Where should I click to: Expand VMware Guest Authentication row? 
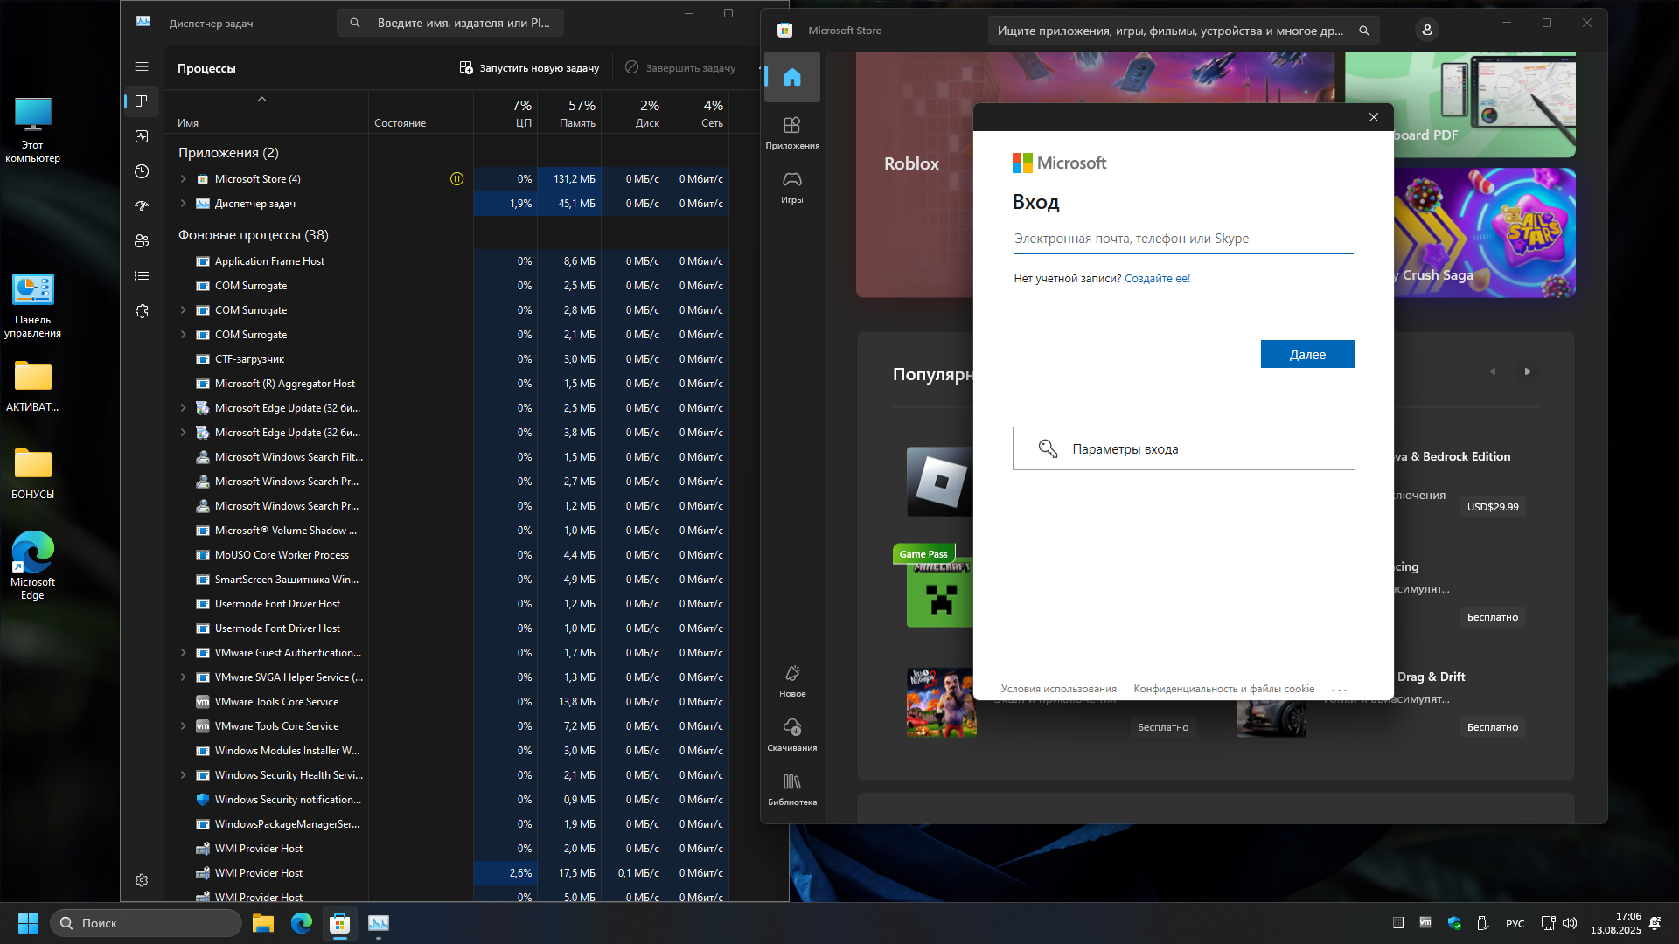tap(183, 653)
